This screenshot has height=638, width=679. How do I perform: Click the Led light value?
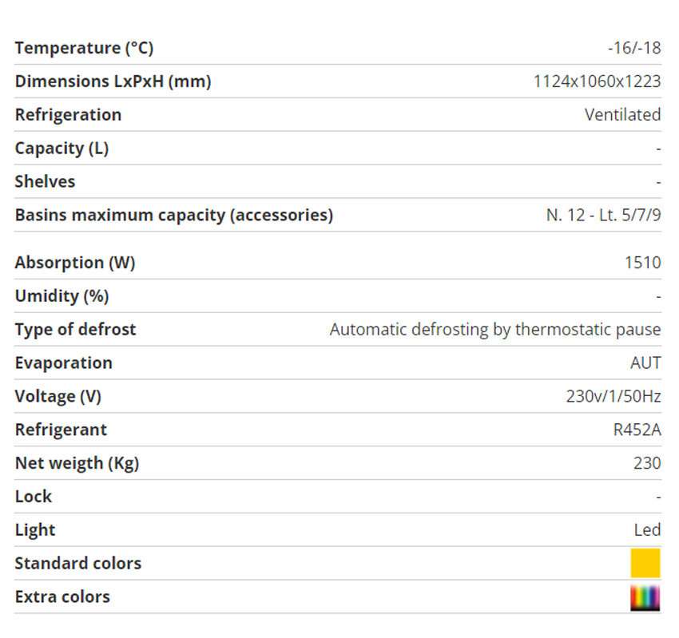pos(647,530)
